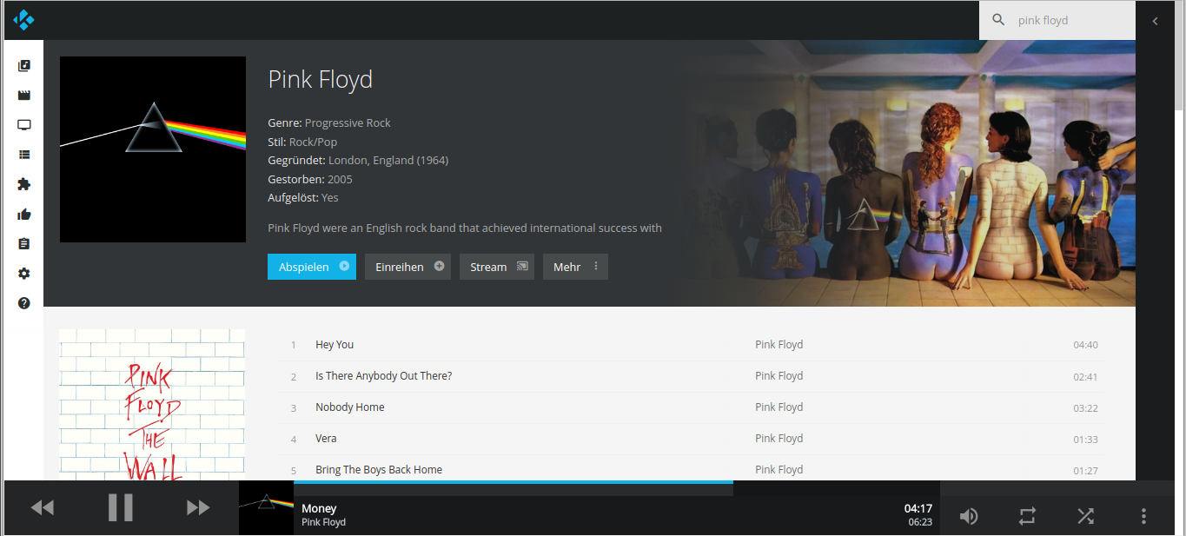
Task: Click the London, England (1964) text
Action: tap(388, 161)
